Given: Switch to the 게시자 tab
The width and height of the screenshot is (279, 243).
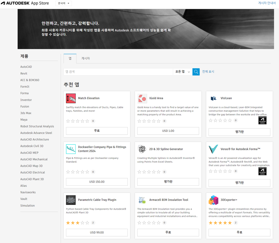Looking at the screenshot, I should pyautogui.click(x=86, y=58).
